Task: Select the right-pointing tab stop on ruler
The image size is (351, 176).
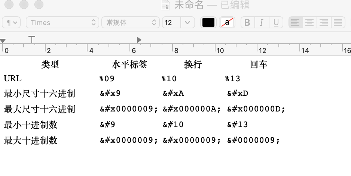Action: (139, 40)
